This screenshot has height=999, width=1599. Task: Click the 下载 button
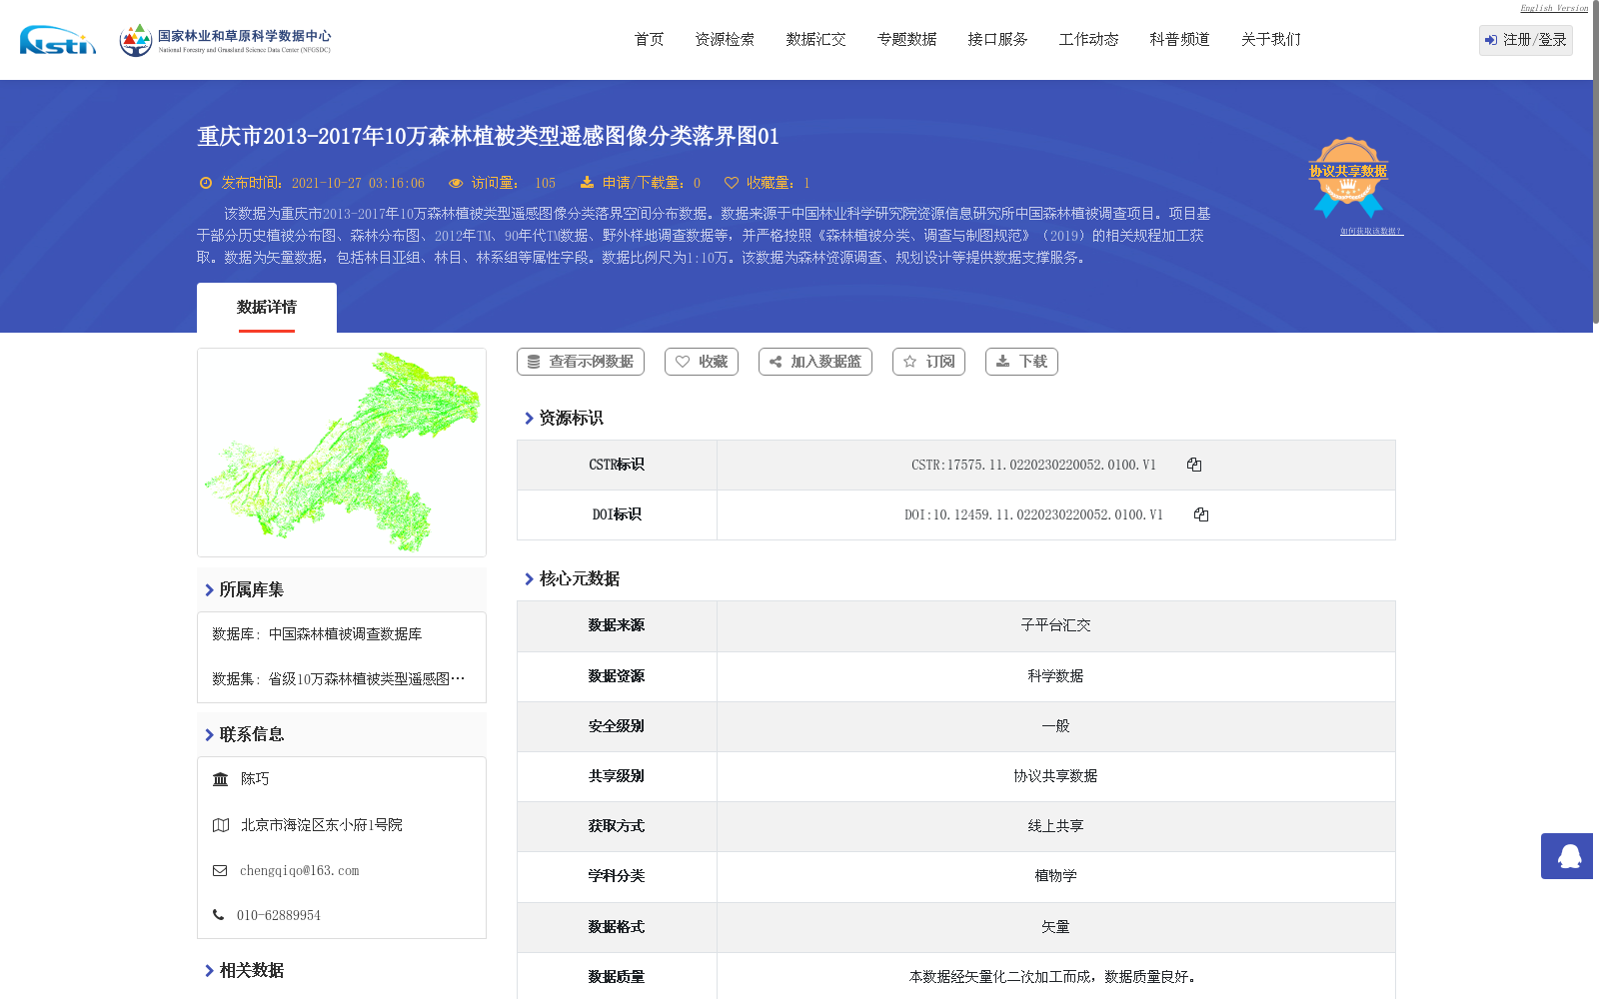[x=1021, y=362]
